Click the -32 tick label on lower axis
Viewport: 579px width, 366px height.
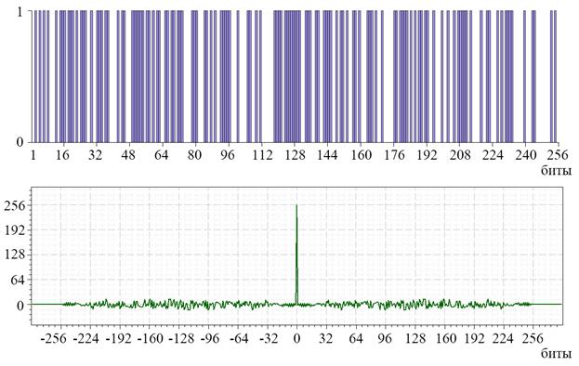(x=268, y=338)
